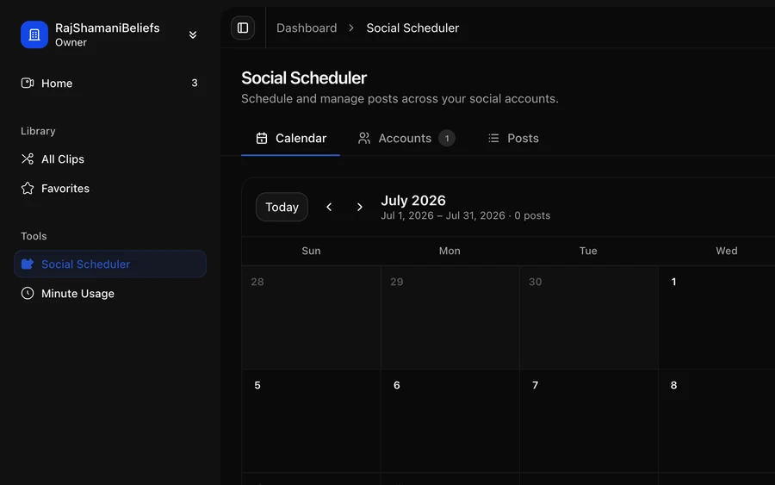
Task: Click the RajShamaniBeliefs workspace building icon
Action: click(34, 34)
